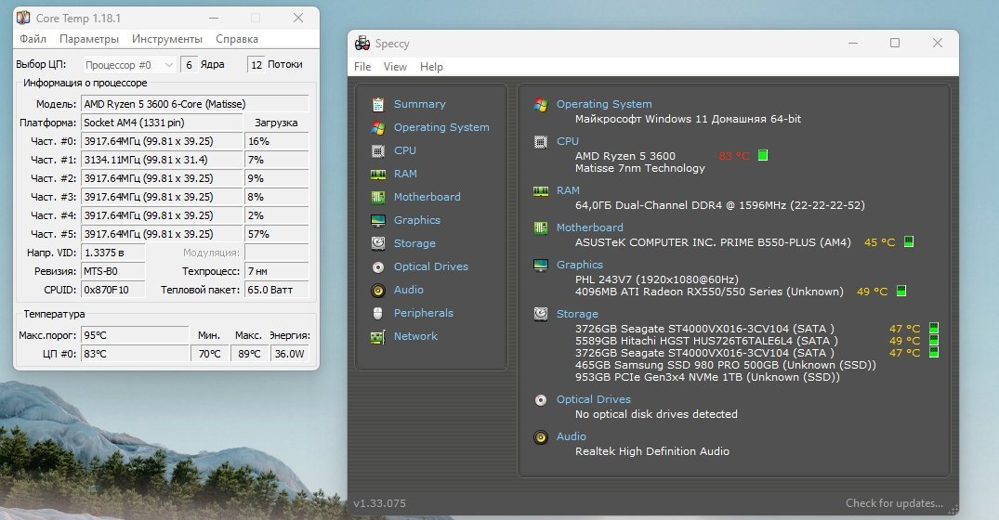The image size is (999, 520).
Task: Open the View menu in Speccy
Action: (x=395, y=67)
